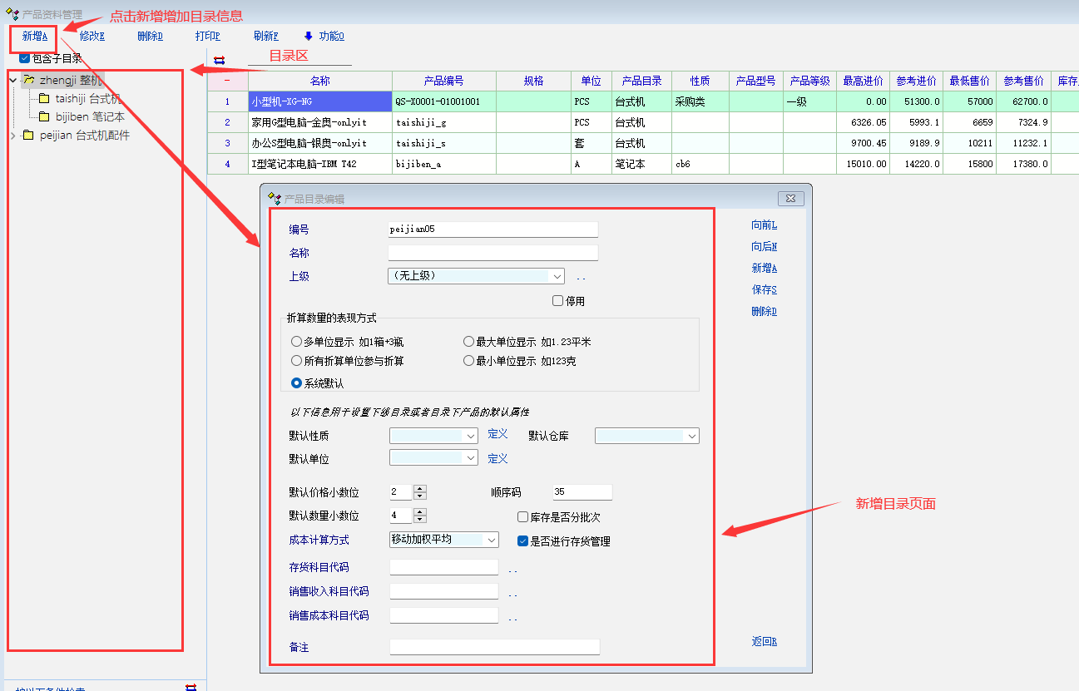This screenshot has height=691, width=1079.
Task: Close the 产品目录编辑 dialog
Action: click(x=789, y=199)
